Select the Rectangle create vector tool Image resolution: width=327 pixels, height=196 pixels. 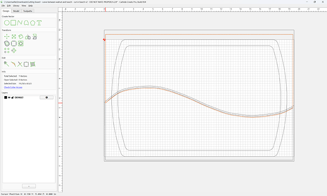[x=13, y=23]
